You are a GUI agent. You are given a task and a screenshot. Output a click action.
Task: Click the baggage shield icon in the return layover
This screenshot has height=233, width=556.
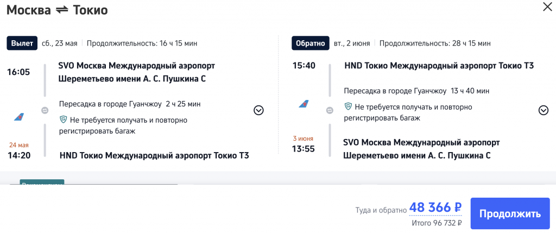348,107
